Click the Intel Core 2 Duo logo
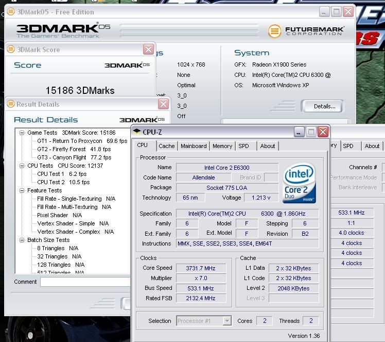 point(300,183)
